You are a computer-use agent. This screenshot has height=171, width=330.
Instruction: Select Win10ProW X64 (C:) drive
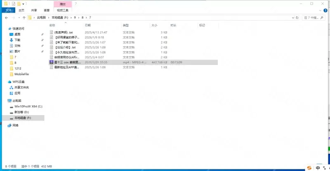(28, 106)
